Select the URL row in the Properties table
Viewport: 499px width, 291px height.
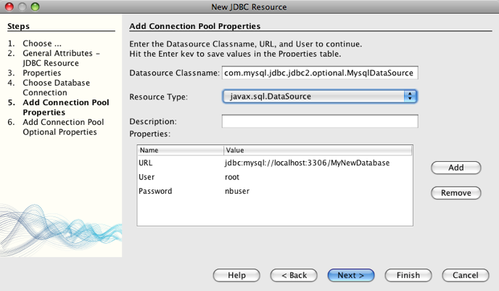(x=275, y=163)
